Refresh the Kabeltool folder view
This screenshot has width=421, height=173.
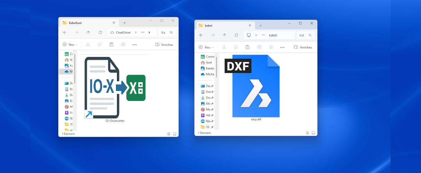coord(100,33)
